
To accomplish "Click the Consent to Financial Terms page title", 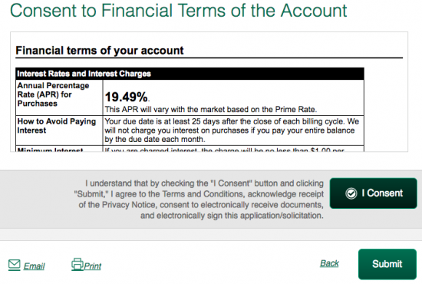I will point(179,11).
